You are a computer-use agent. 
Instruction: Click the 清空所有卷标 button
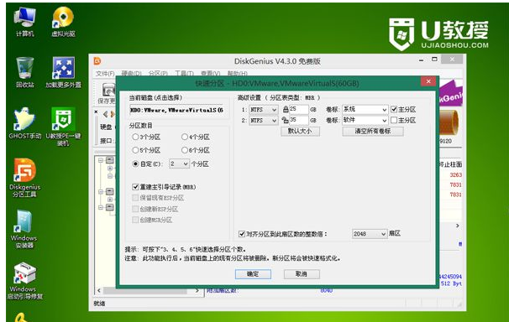pyautogui.click(x=373, y=131)
